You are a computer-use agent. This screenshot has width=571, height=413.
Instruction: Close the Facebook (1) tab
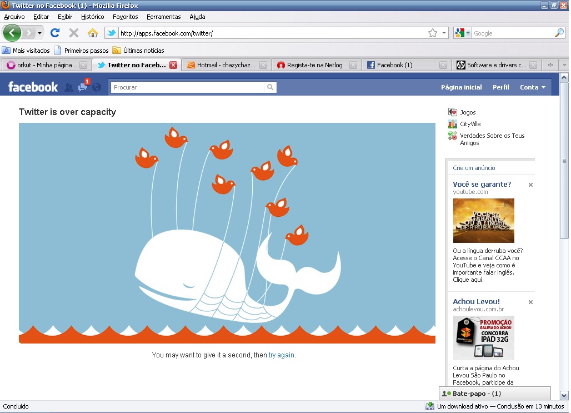443,65
